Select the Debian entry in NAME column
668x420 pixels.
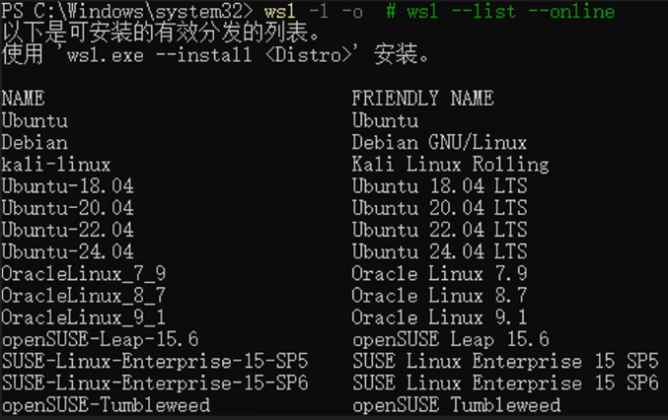[35, 142]
